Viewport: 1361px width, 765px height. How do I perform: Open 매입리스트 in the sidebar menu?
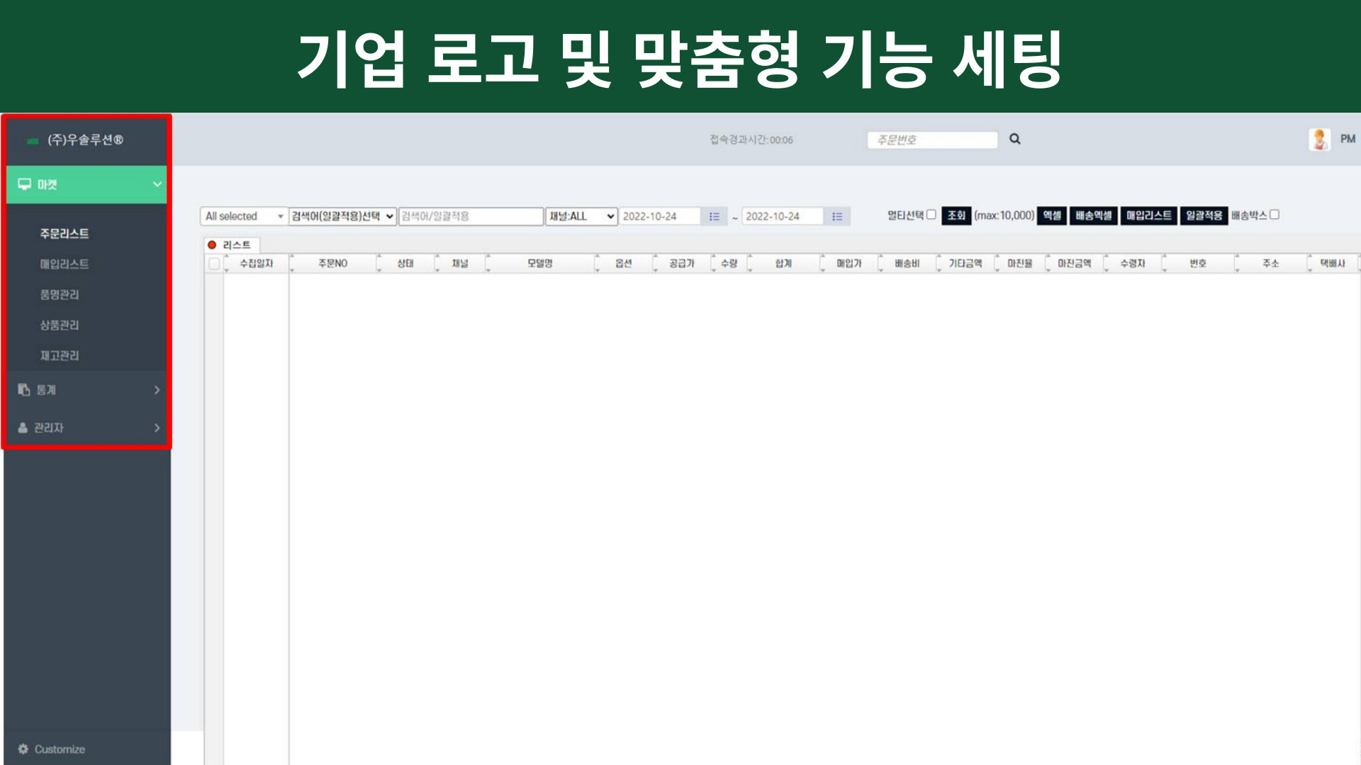[x=65, y=263]
